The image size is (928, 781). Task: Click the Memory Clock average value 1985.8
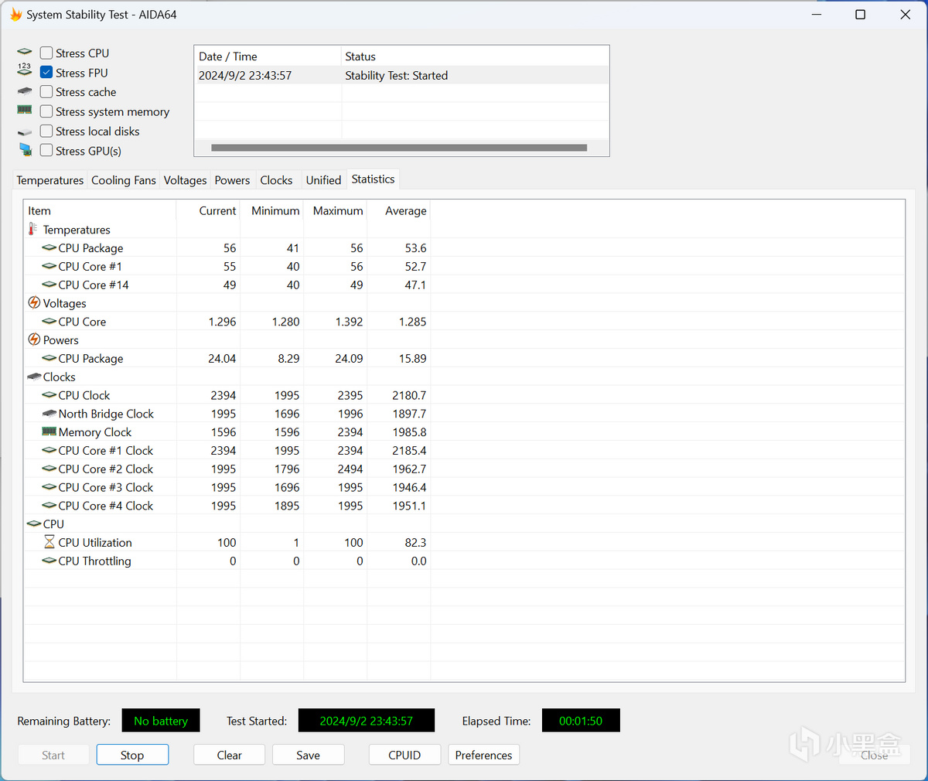(x=409, y=431)
